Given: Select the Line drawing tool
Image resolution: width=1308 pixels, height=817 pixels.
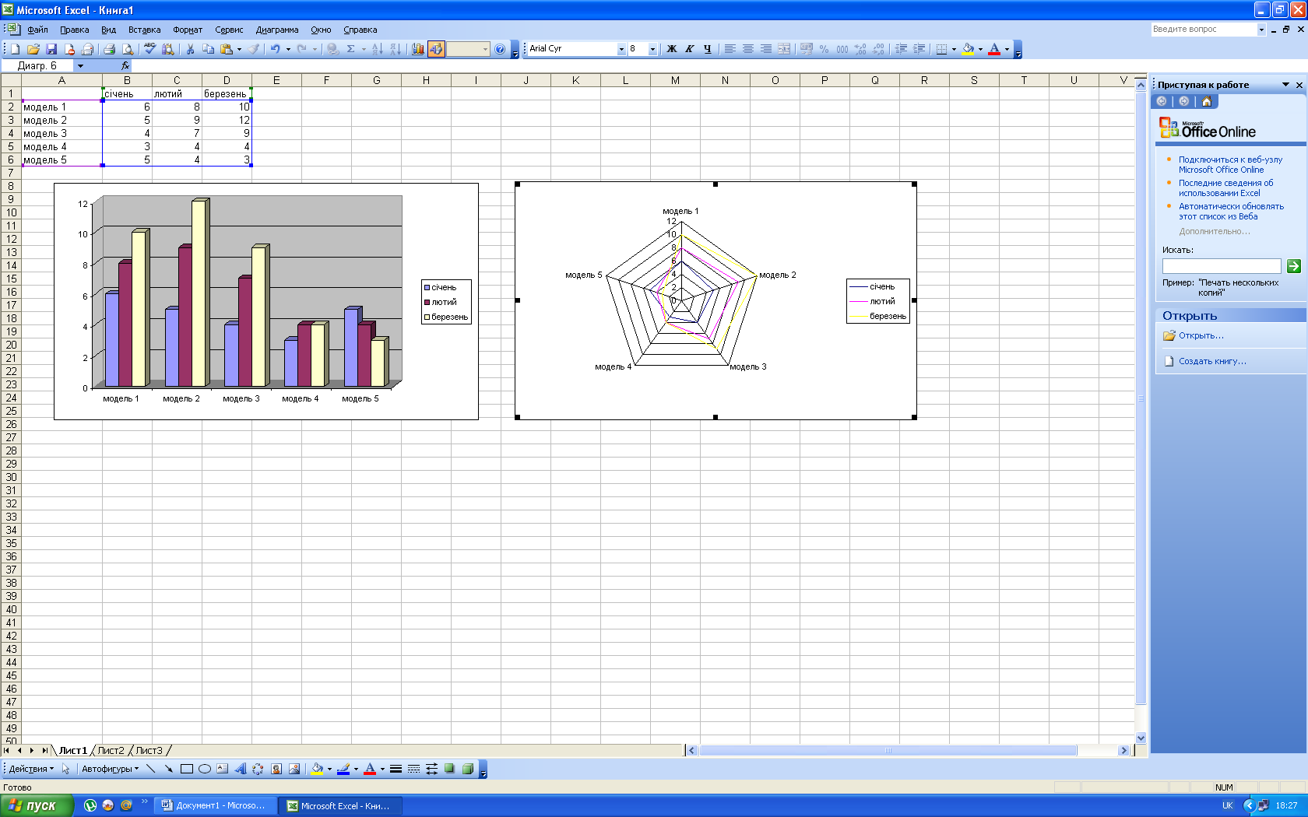Looking at the screenshot, I should (x=150, y=769).
